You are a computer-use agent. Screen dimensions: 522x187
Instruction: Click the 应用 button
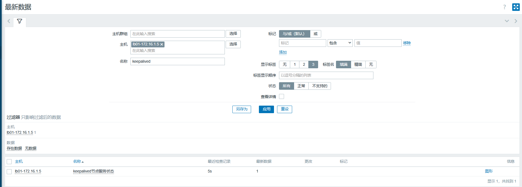(266, 109)
